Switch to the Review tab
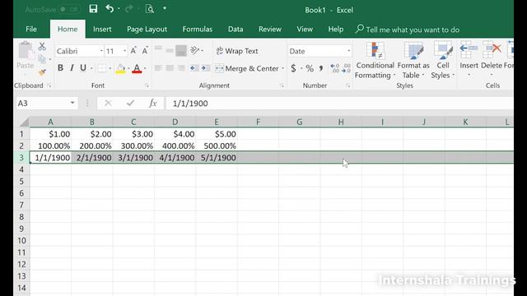Screen dimensions: 527x296 click(269, 30)
